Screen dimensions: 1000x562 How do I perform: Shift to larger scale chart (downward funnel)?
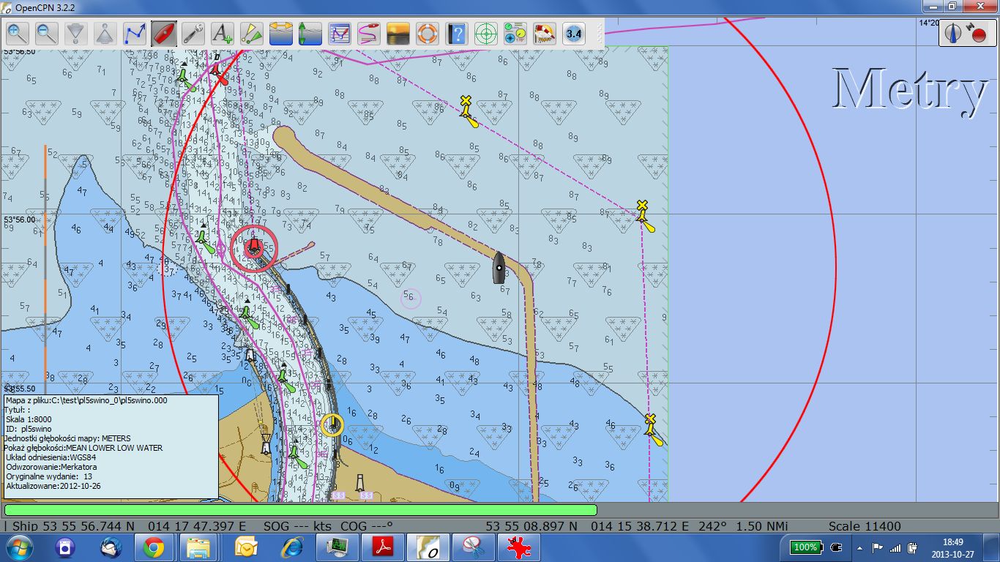click(x=76, y=34)
